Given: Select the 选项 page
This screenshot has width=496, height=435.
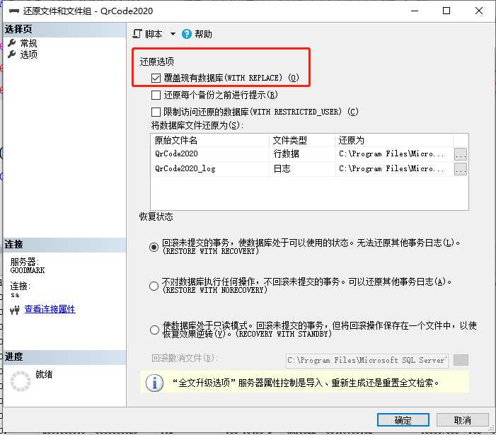Looking at the screenshot, I should coord(28,54).
